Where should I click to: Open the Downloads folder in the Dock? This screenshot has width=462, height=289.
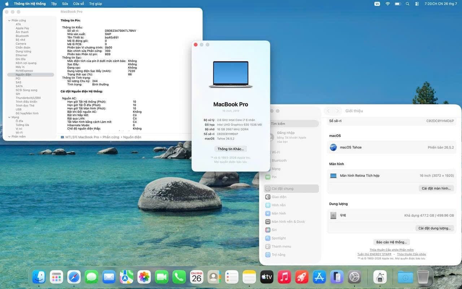[405, 277]
